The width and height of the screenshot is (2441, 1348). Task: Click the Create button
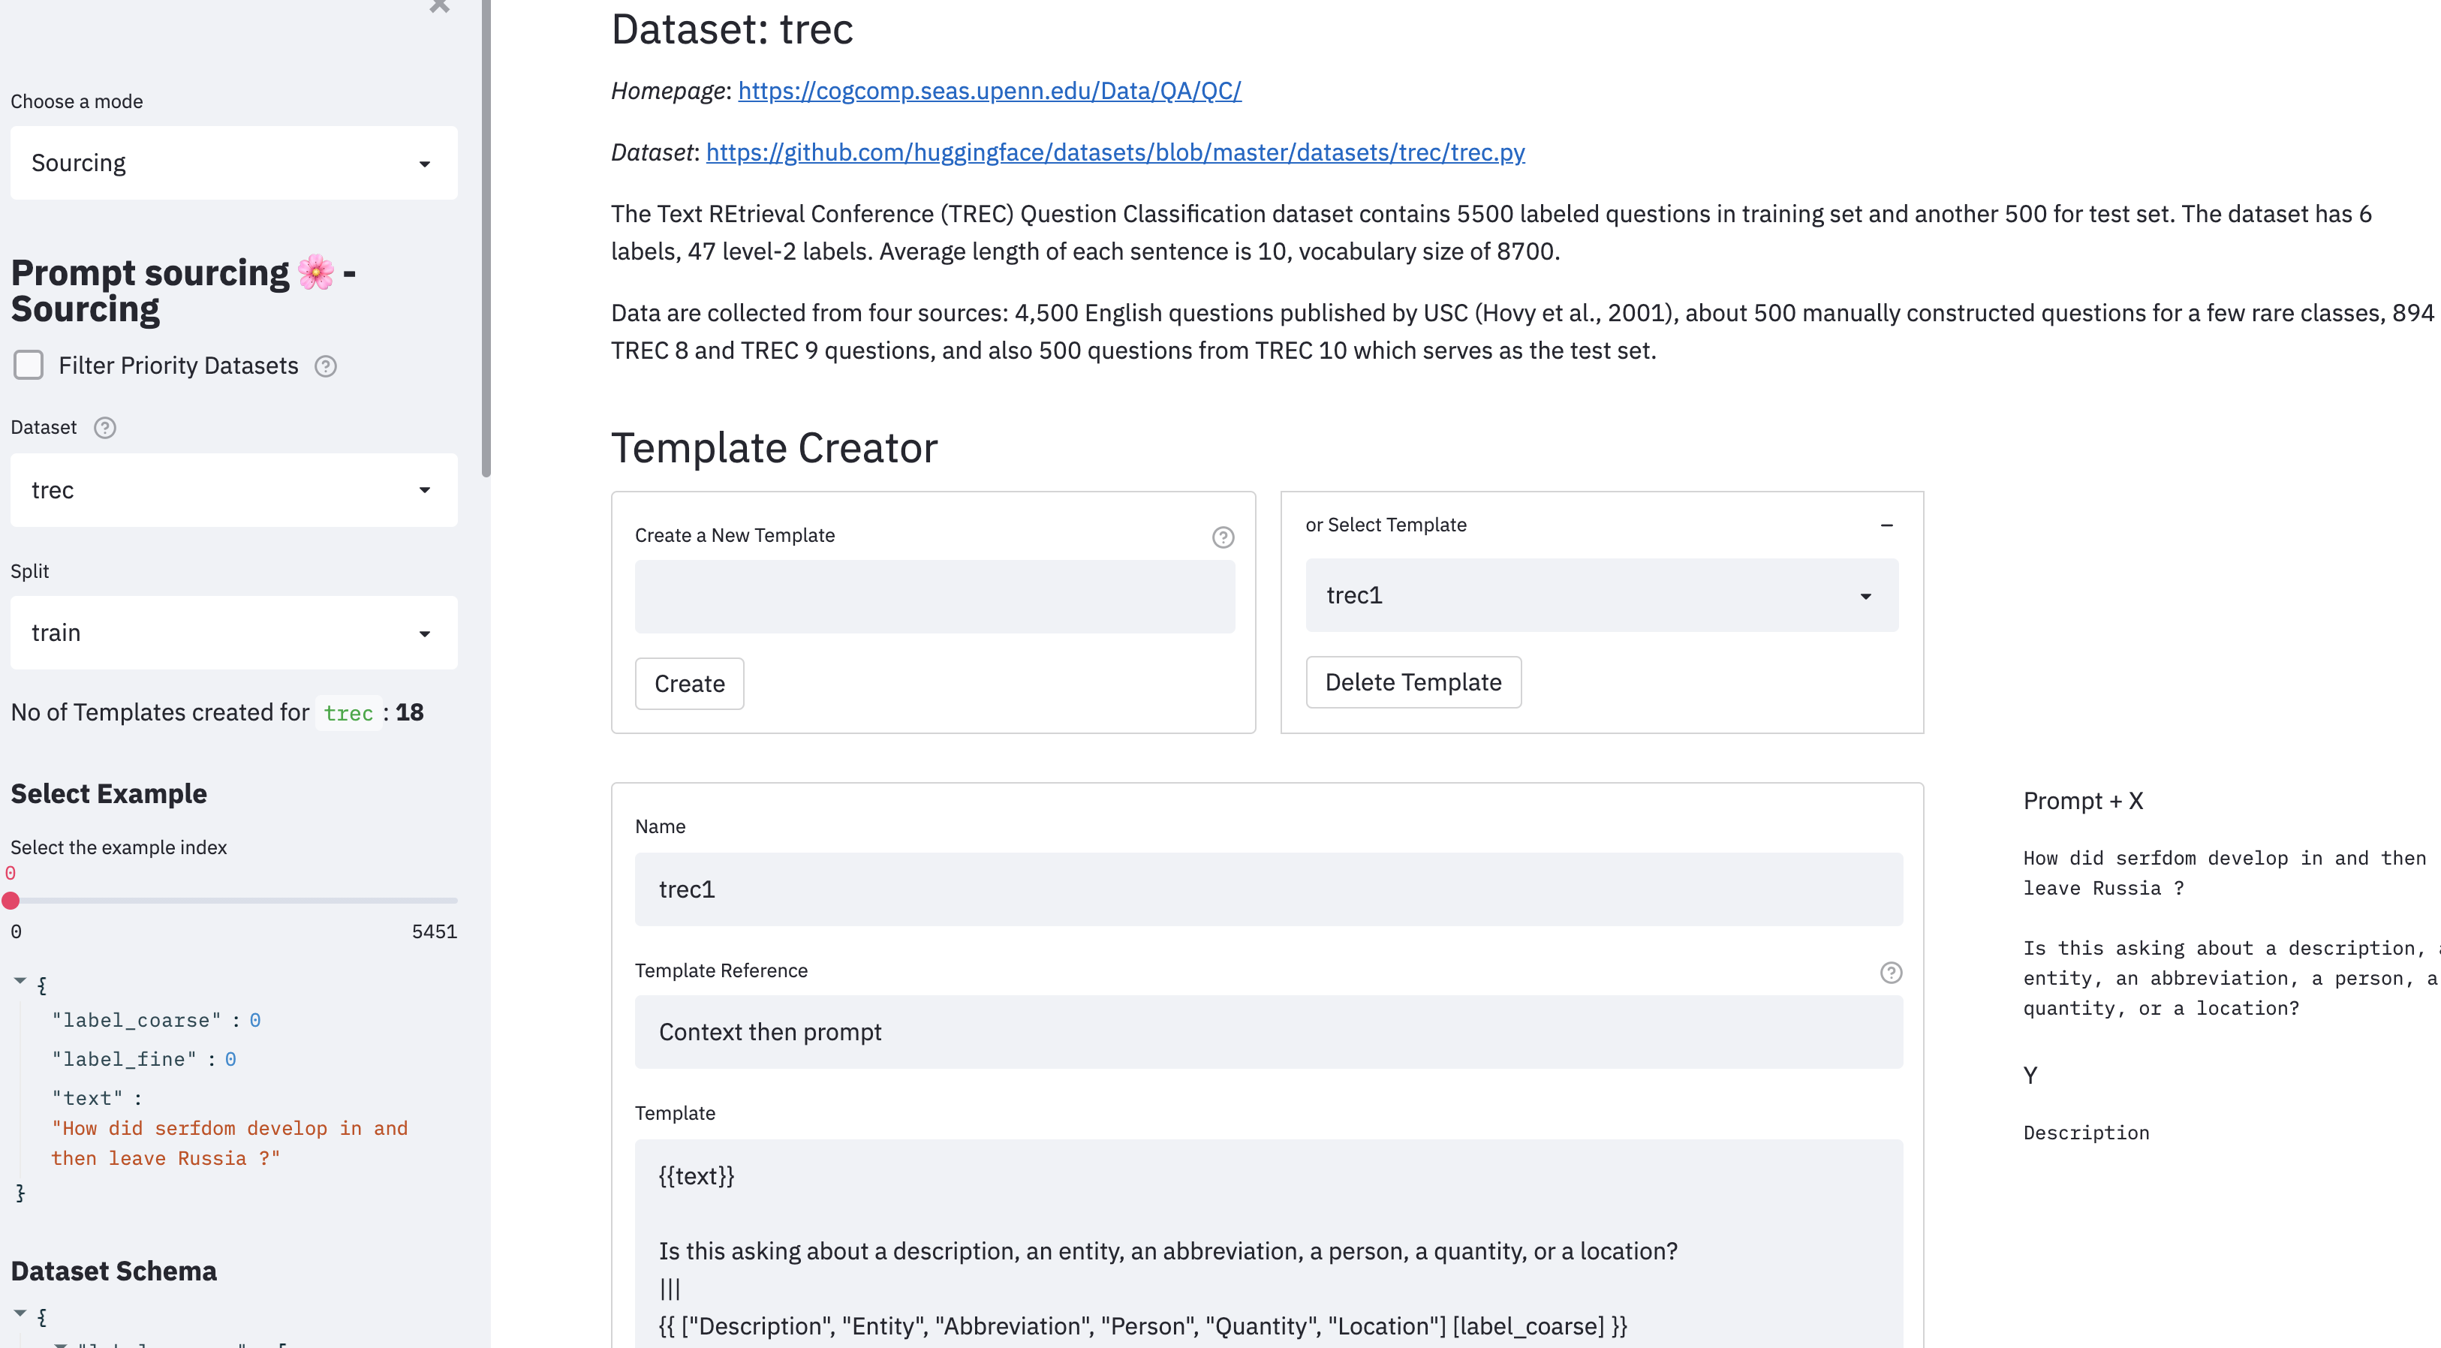tap(689, 683)
